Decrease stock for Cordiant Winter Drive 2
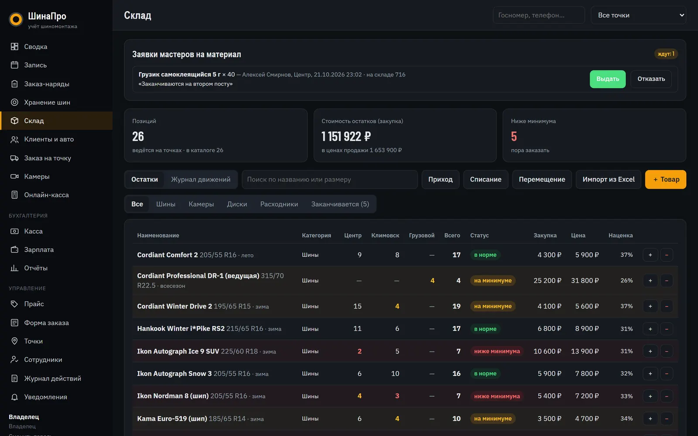Screen dimensions: 698x436 coord(667,307)
